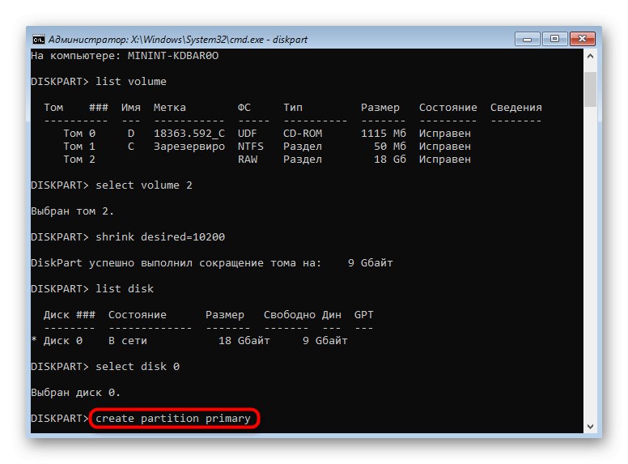Click the 'RAW' file system value
This screenshot has width=628, height=464.
pyautogui.click(x=248, y=159)
